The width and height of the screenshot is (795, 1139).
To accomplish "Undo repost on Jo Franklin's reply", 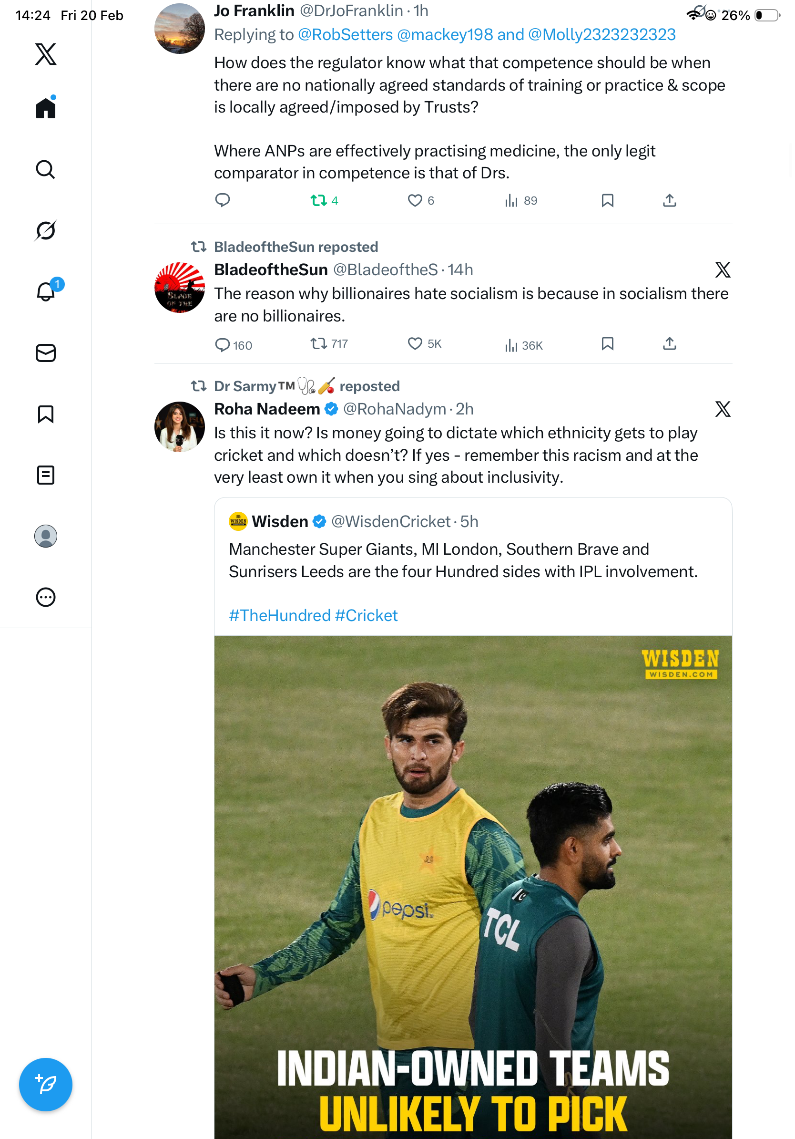I will coord(319,200).
